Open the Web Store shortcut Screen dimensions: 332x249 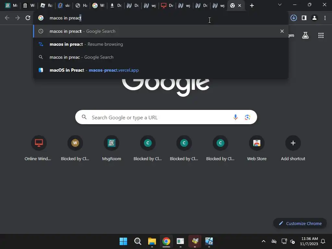[x=257, y=148]
